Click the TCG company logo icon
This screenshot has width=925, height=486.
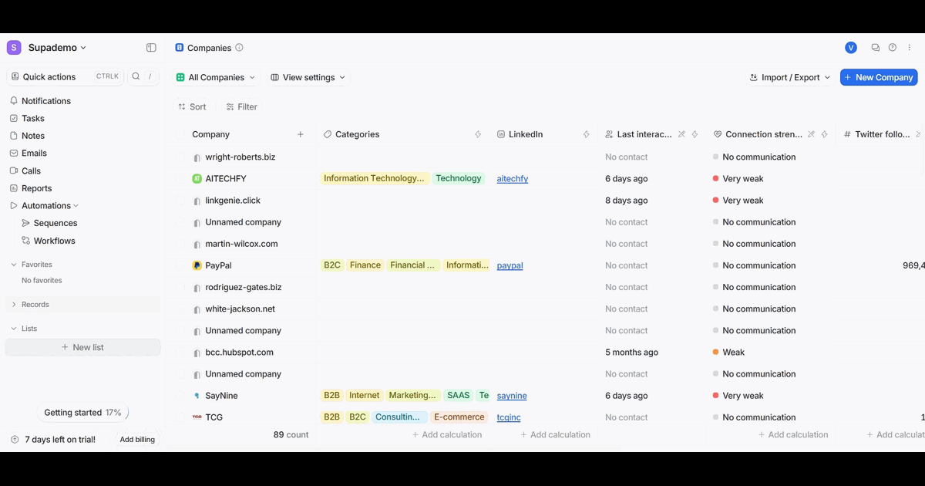click(x=197, y=417)
